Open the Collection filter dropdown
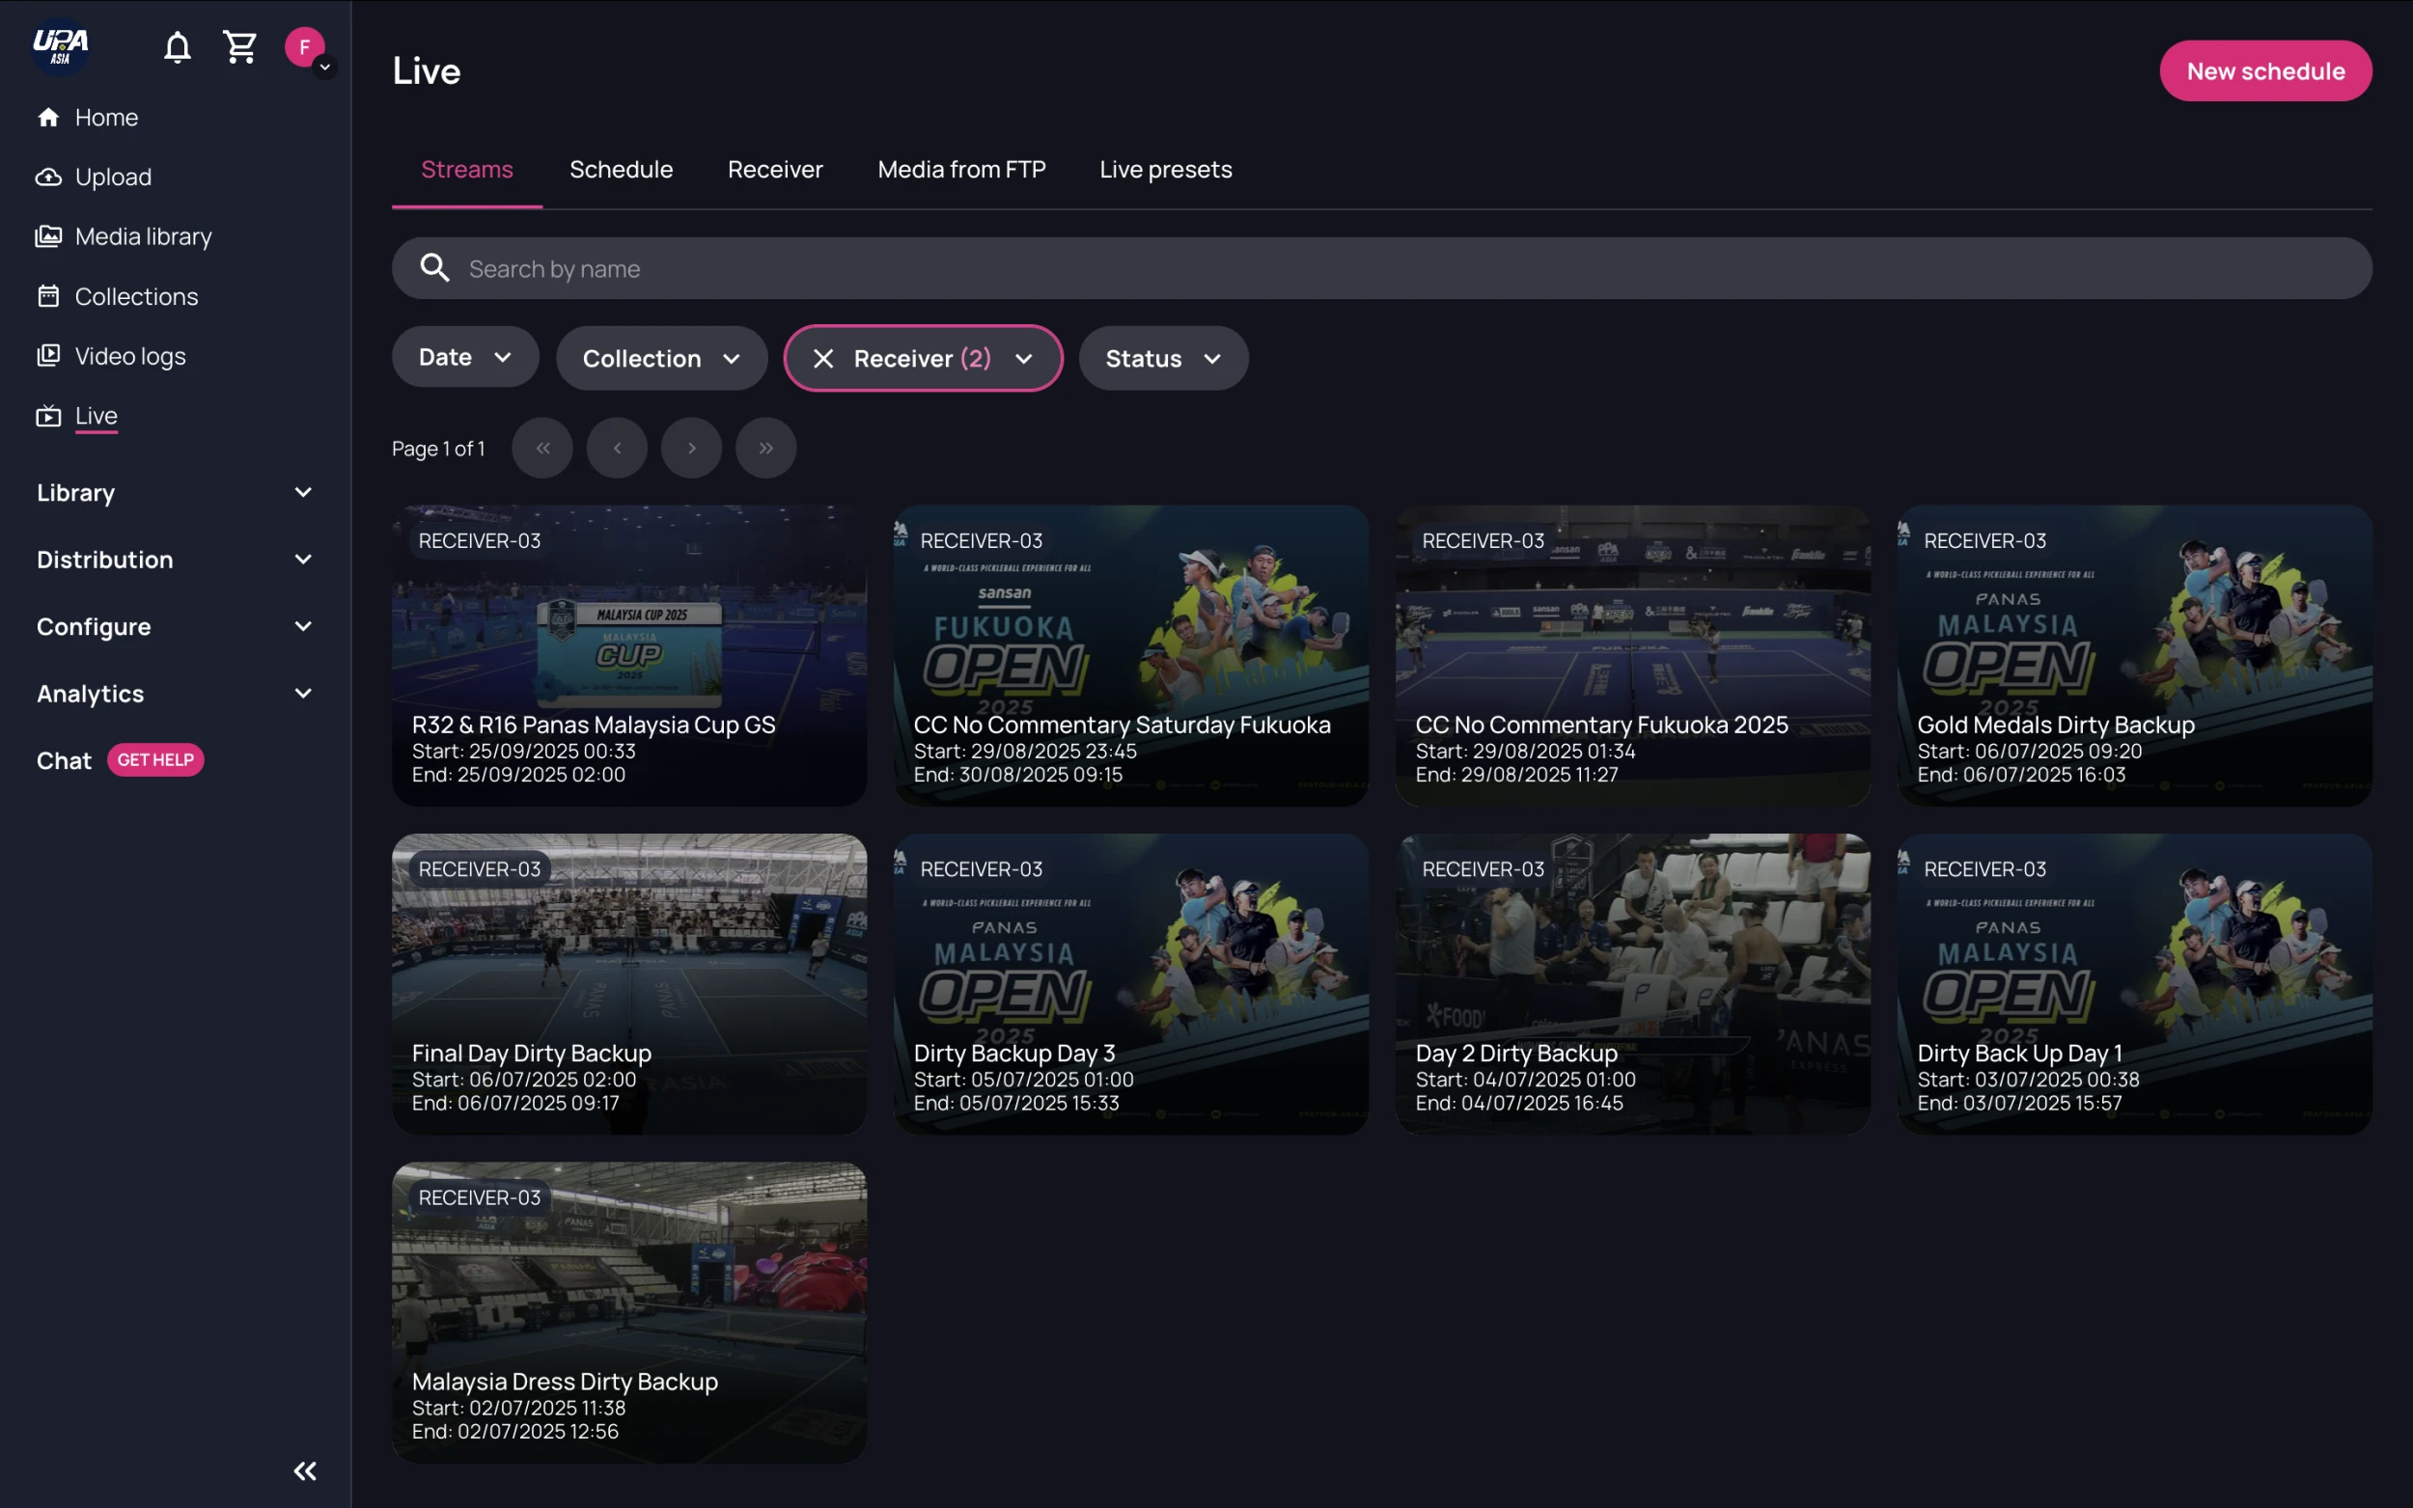 [x=660, y=358]
